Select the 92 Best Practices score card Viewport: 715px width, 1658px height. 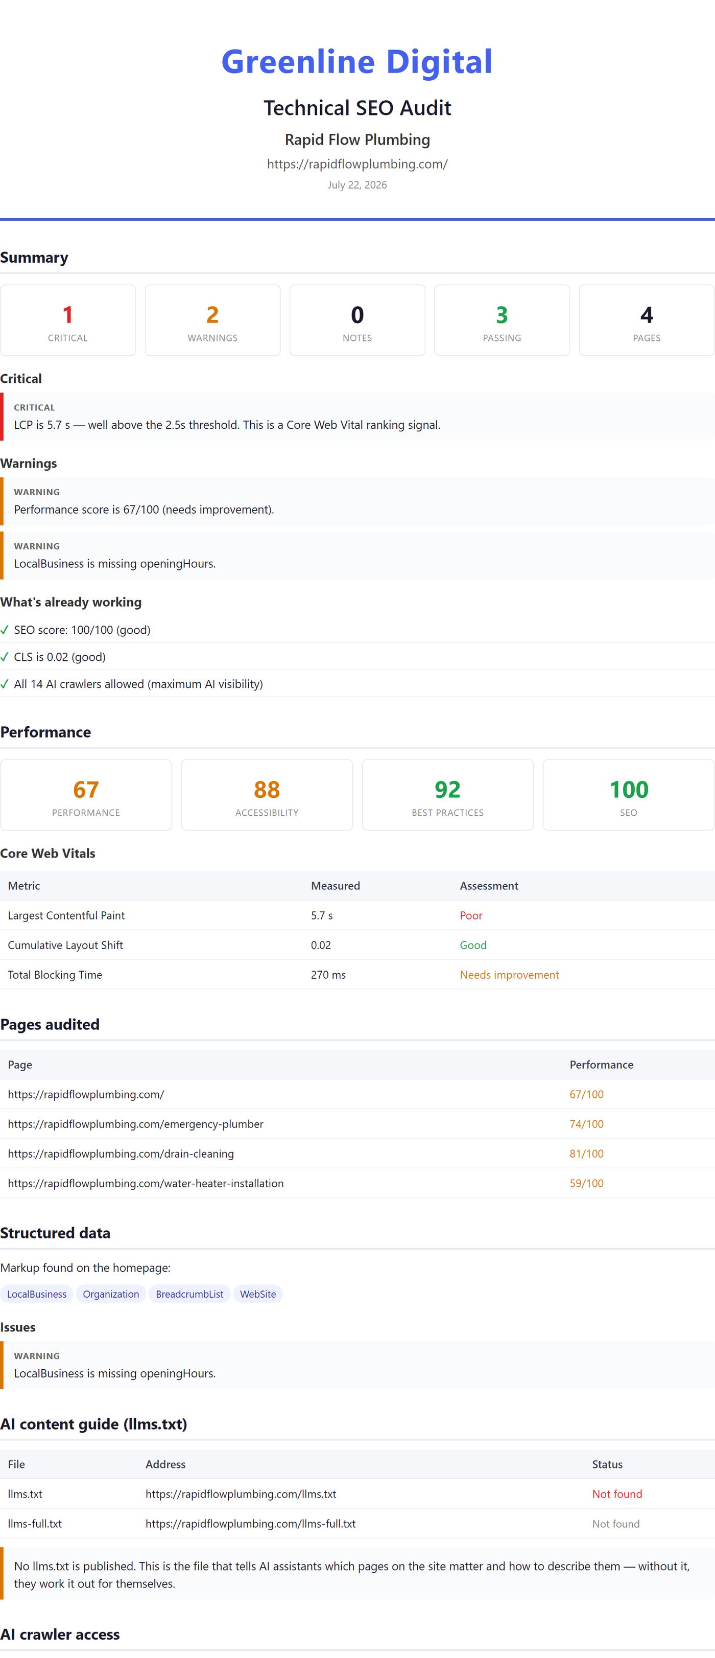448,795
